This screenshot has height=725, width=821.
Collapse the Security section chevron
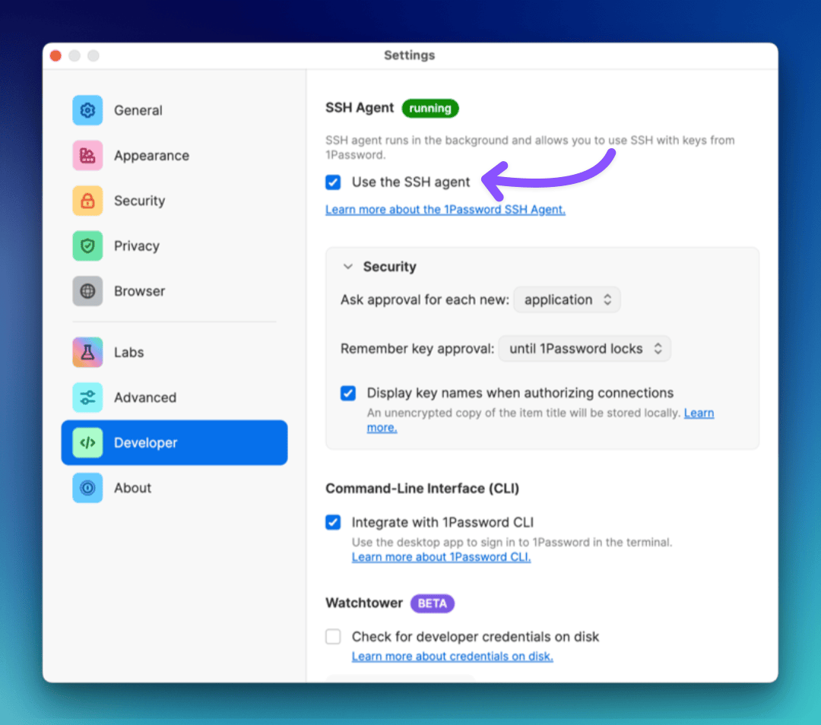pyautogui.click(x=348, y=267)
